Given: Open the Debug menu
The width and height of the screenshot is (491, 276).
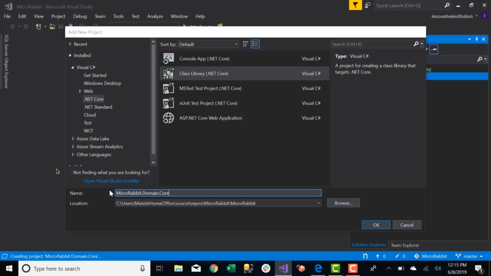Looking at the screenshot, I should click(x=80, y=16).
